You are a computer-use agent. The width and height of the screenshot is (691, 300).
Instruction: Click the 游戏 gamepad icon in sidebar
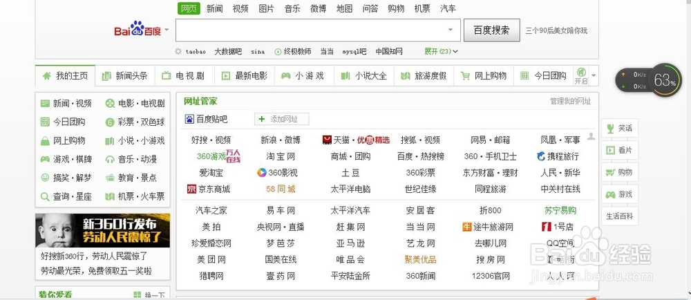(x=610, y=194)
